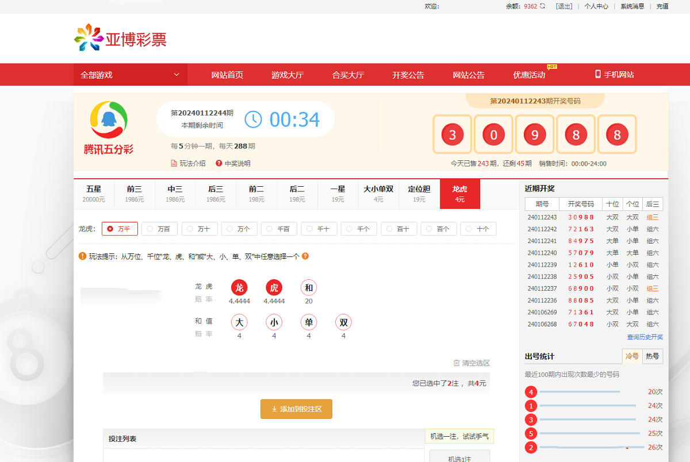The height and width of the screenshot is (462, 690).
Task: Click the 亚博彩票 site logo
Action: [120, 38]
